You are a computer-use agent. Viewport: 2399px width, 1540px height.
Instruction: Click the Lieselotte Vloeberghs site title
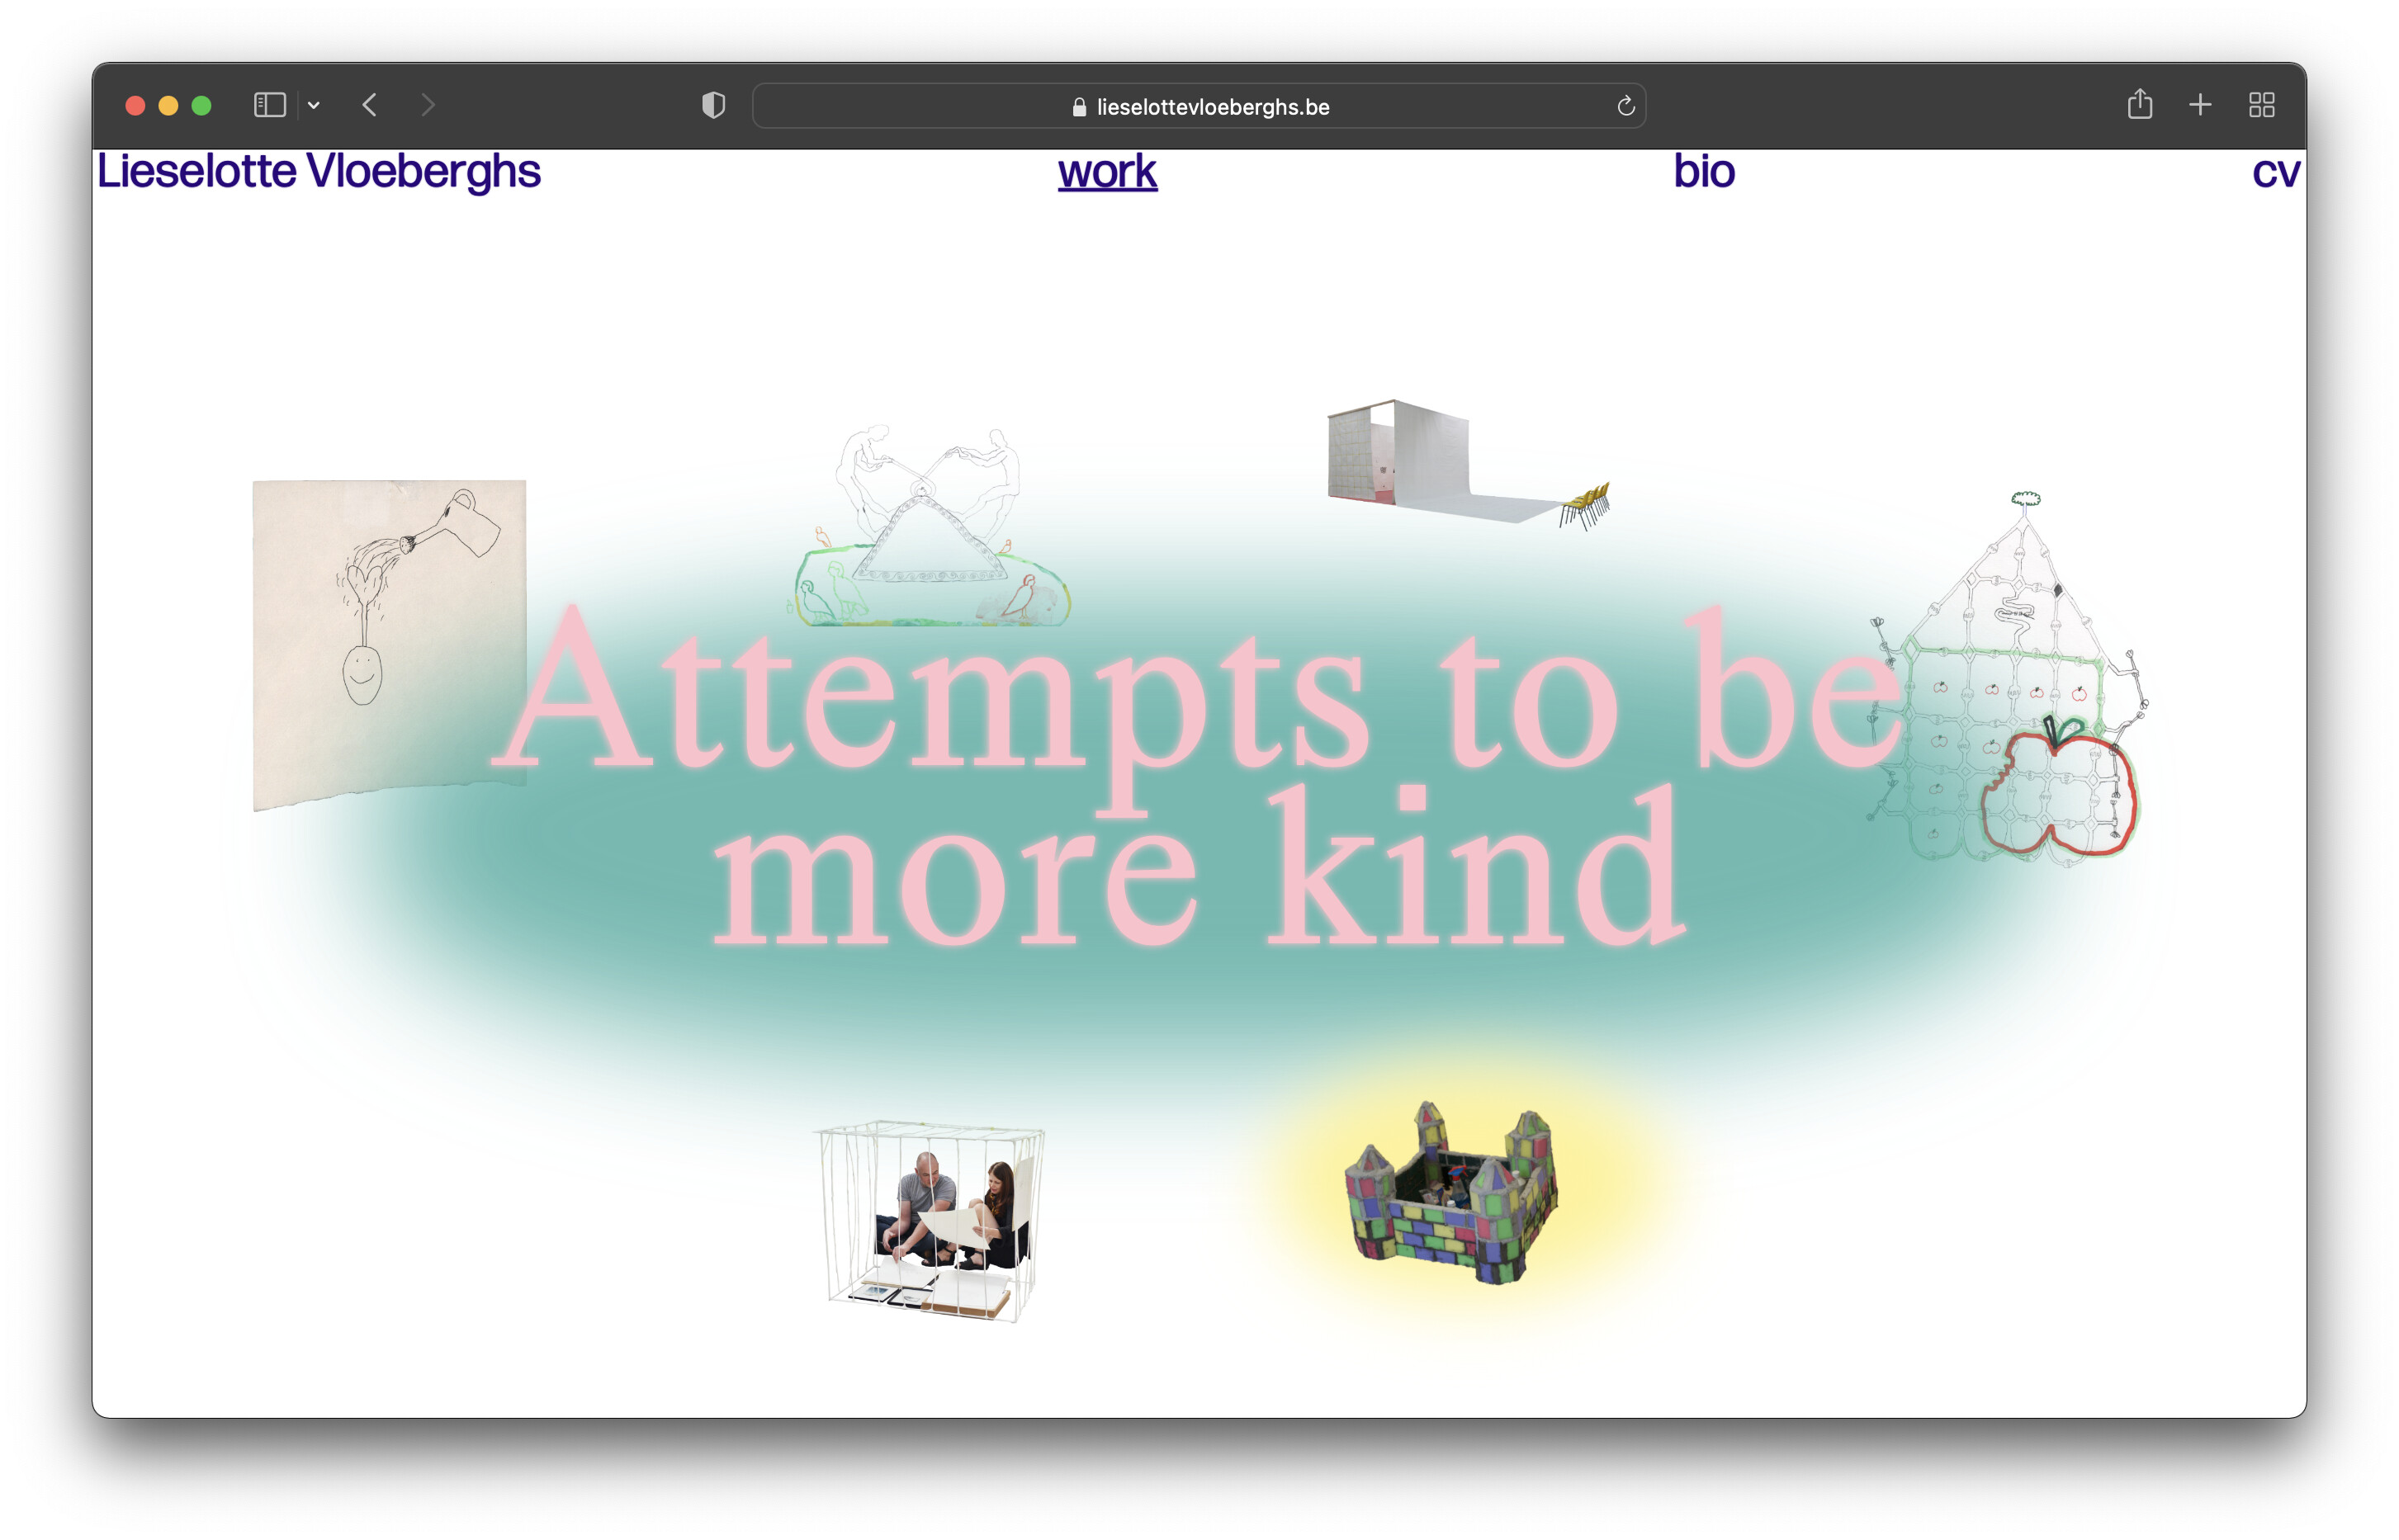[318, 171]
